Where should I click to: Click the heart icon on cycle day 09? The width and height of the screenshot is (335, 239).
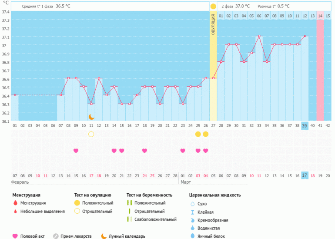(76, 151)
